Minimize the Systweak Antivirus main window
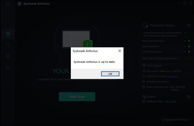Image resolution: width=194 pixels, height=126 pixels. click(x=179, y=3)
